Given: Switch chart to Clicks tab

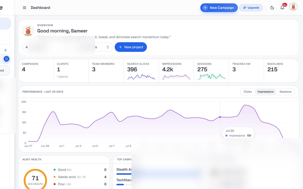Looking at the screenshot, I should (248, 92).
